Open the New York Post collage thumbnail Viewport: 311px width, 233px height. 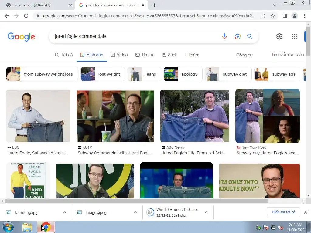pyautogui.click(x=268, y=116)
